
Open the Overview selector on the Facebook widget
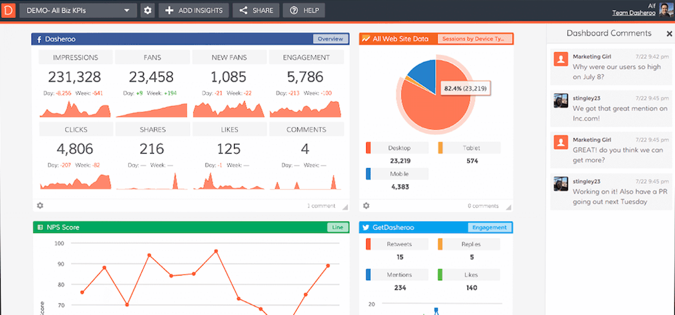tap(330, 39)
